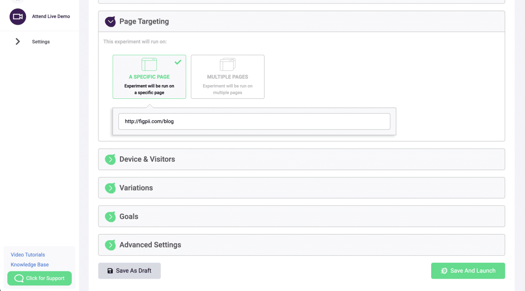
Task: Click the rocket icon on Save And Launch
Action: 444,271
